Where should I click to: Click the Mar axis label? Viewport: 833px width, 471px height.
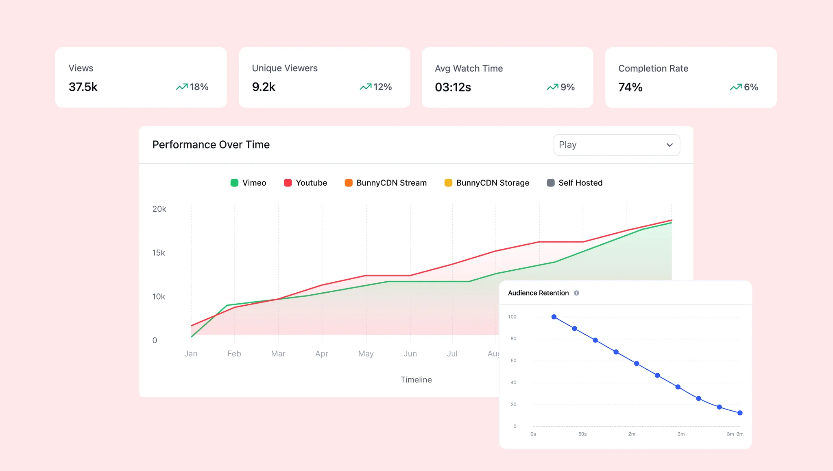pos(278,354)
